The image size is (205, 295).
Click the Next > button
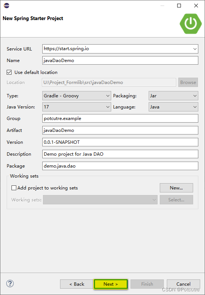coord(111,284)
